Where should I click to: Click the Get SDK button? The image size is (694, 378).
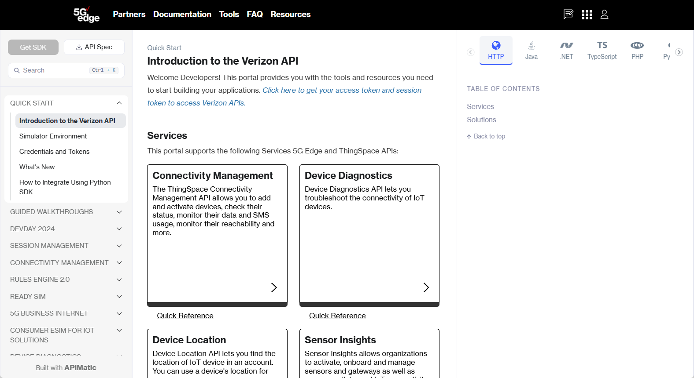[x=33, y=47]
